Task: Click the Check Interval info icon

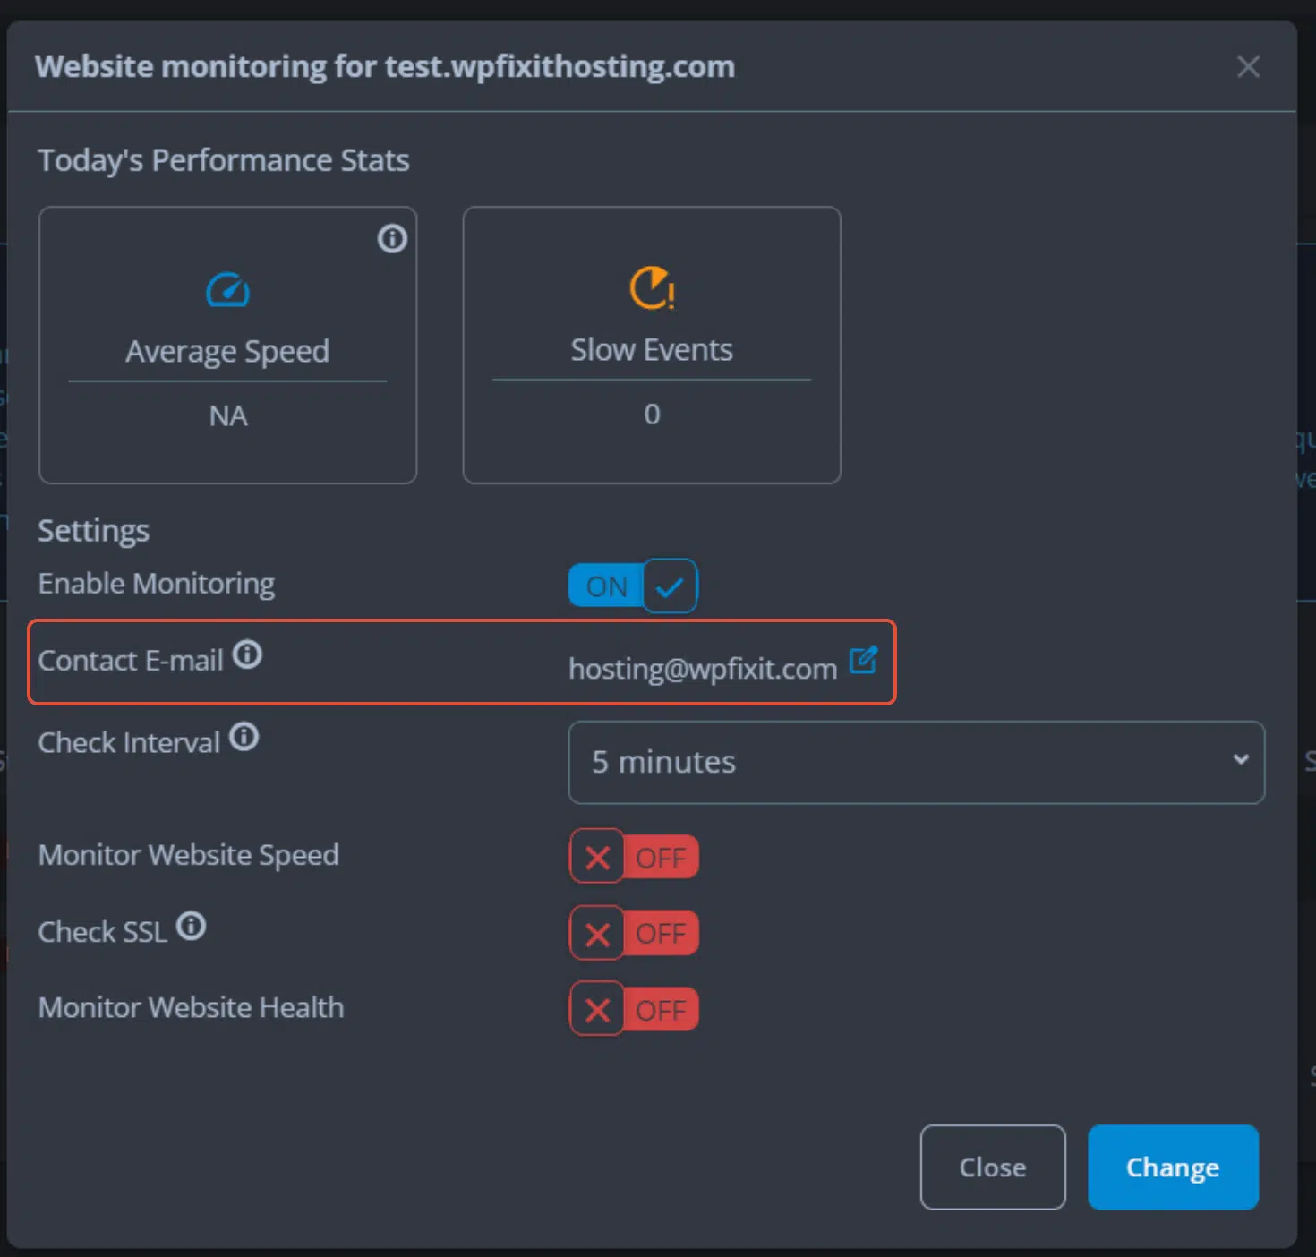Action: [x=244, y=737]
